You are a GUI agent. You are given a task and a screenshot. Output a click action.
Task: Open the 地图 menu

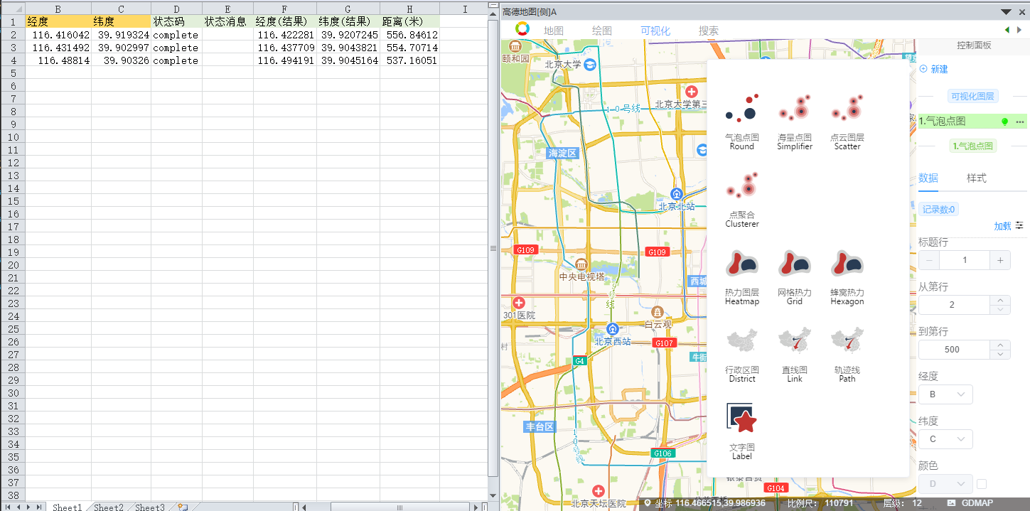pos(554,31)
